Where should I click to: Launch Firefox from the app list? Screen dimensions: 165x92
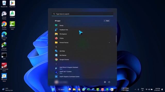(x=82, y=38)
